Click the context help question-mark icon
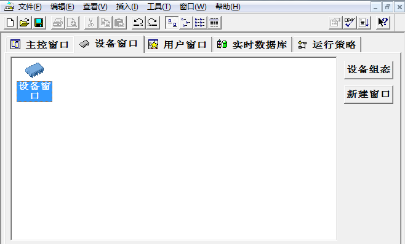 [383, 23]
